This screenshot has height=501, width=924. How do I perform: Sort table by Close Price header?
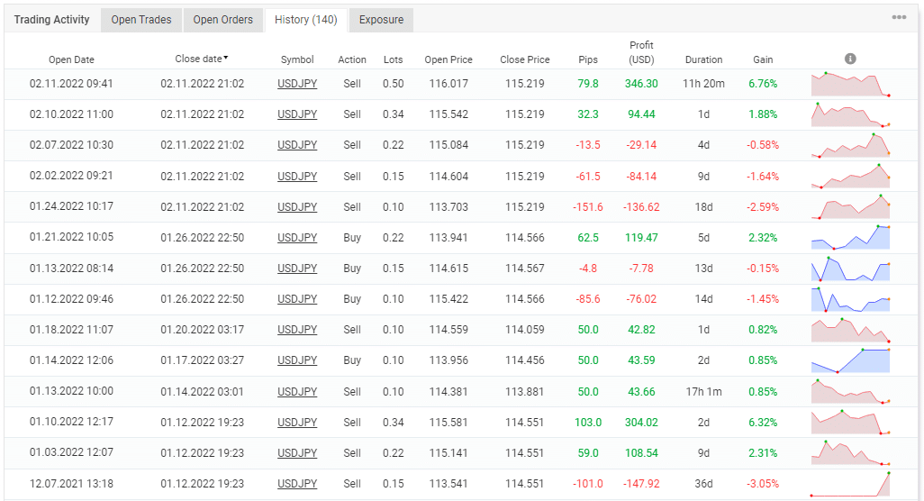524,59
